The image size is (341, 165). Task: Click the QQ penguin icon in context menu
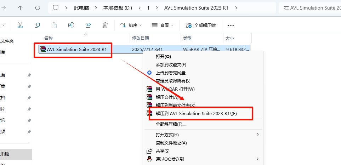[149, 159]
